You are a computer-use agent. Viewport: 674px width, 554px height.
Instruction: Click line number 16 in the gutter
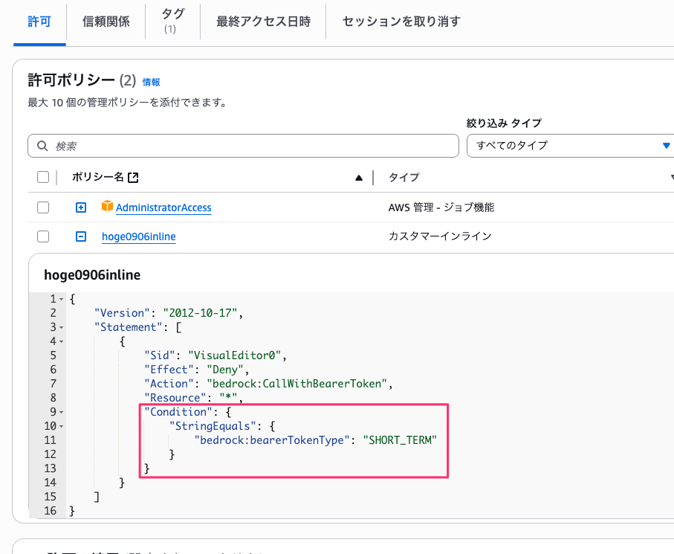pos(51,511)
